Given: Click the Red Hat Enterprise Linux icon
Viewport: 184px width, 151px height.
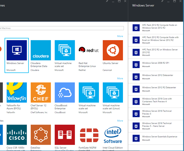Looking at the screenshot, I should 89,50.
